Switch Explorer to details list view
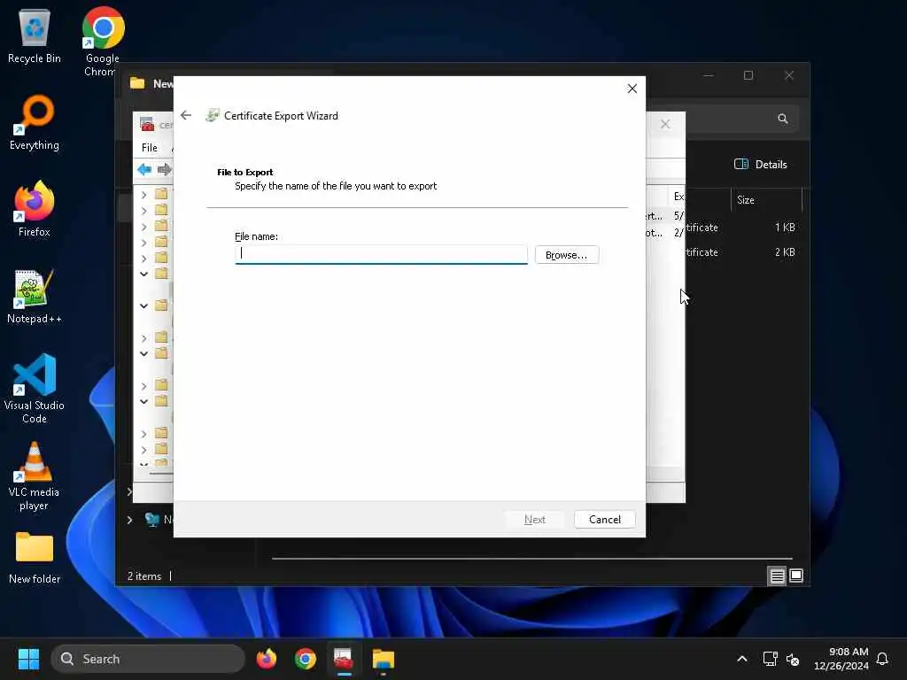The image size is (907, 680). click(x=777, y=576)
